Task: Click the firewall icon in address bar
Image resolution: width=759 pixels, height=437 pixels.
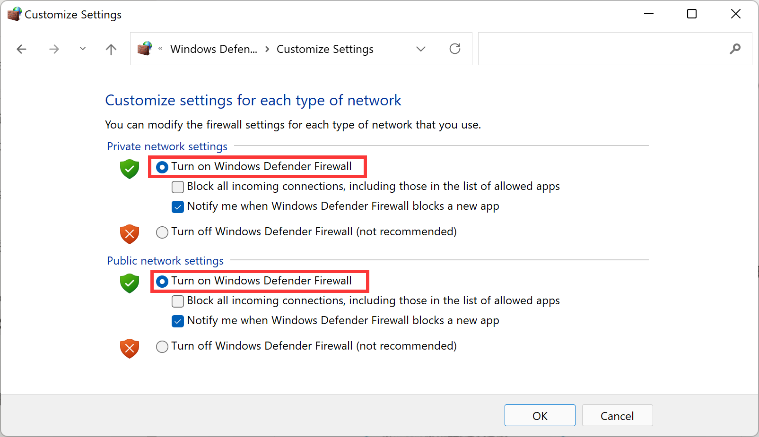Action: 145,49
